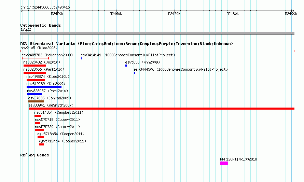304x182 pixels.
Task: Click the dgv5718n54 (Cooper2011) label
Action: (61, 134)
